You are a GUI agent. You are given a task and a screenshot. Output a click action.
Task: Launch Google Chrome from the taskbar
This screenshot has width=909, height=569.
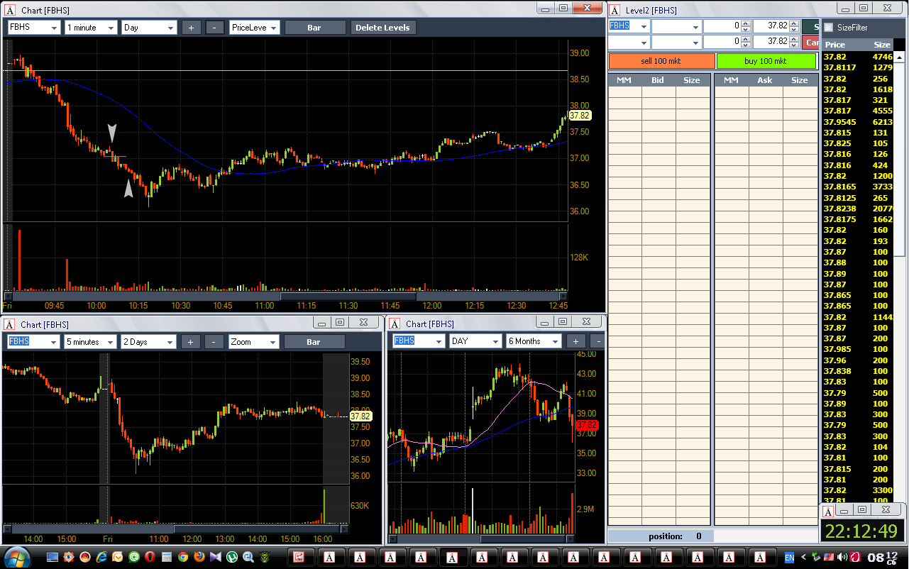183,558
